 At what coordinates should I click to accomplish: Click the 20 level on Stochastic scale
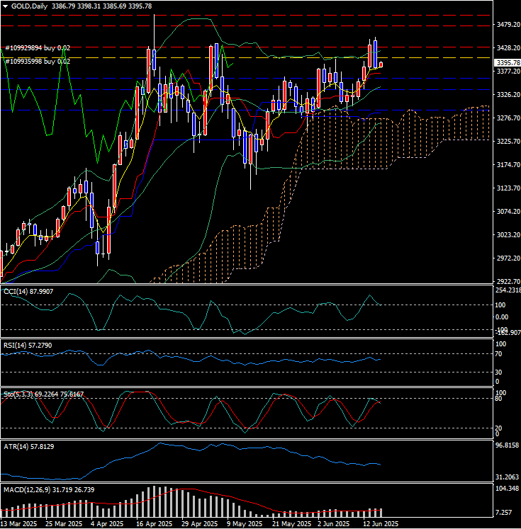498,428
